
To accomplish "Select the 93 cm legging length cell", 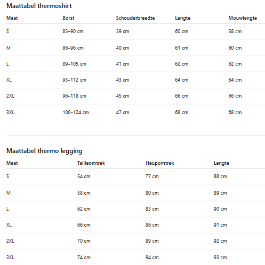I will point(220,258).
